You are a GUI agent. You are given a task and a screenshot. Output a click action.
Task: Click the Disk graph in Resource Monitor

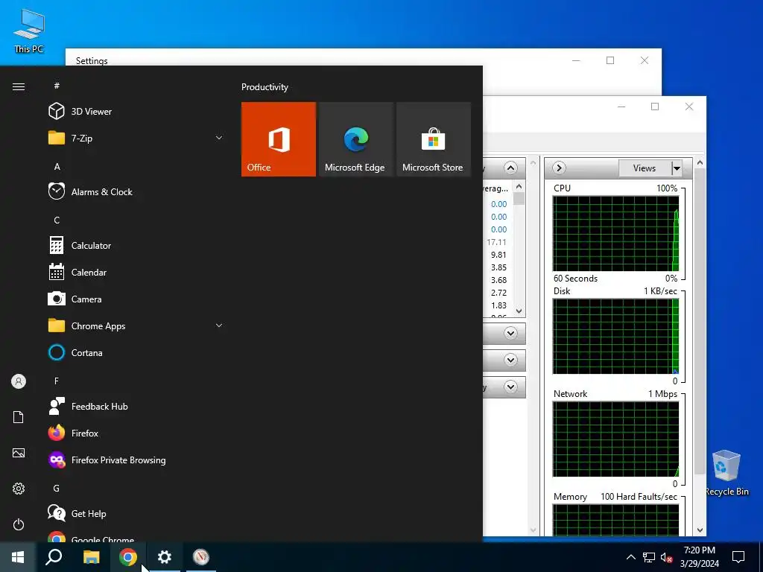(615, 337)
